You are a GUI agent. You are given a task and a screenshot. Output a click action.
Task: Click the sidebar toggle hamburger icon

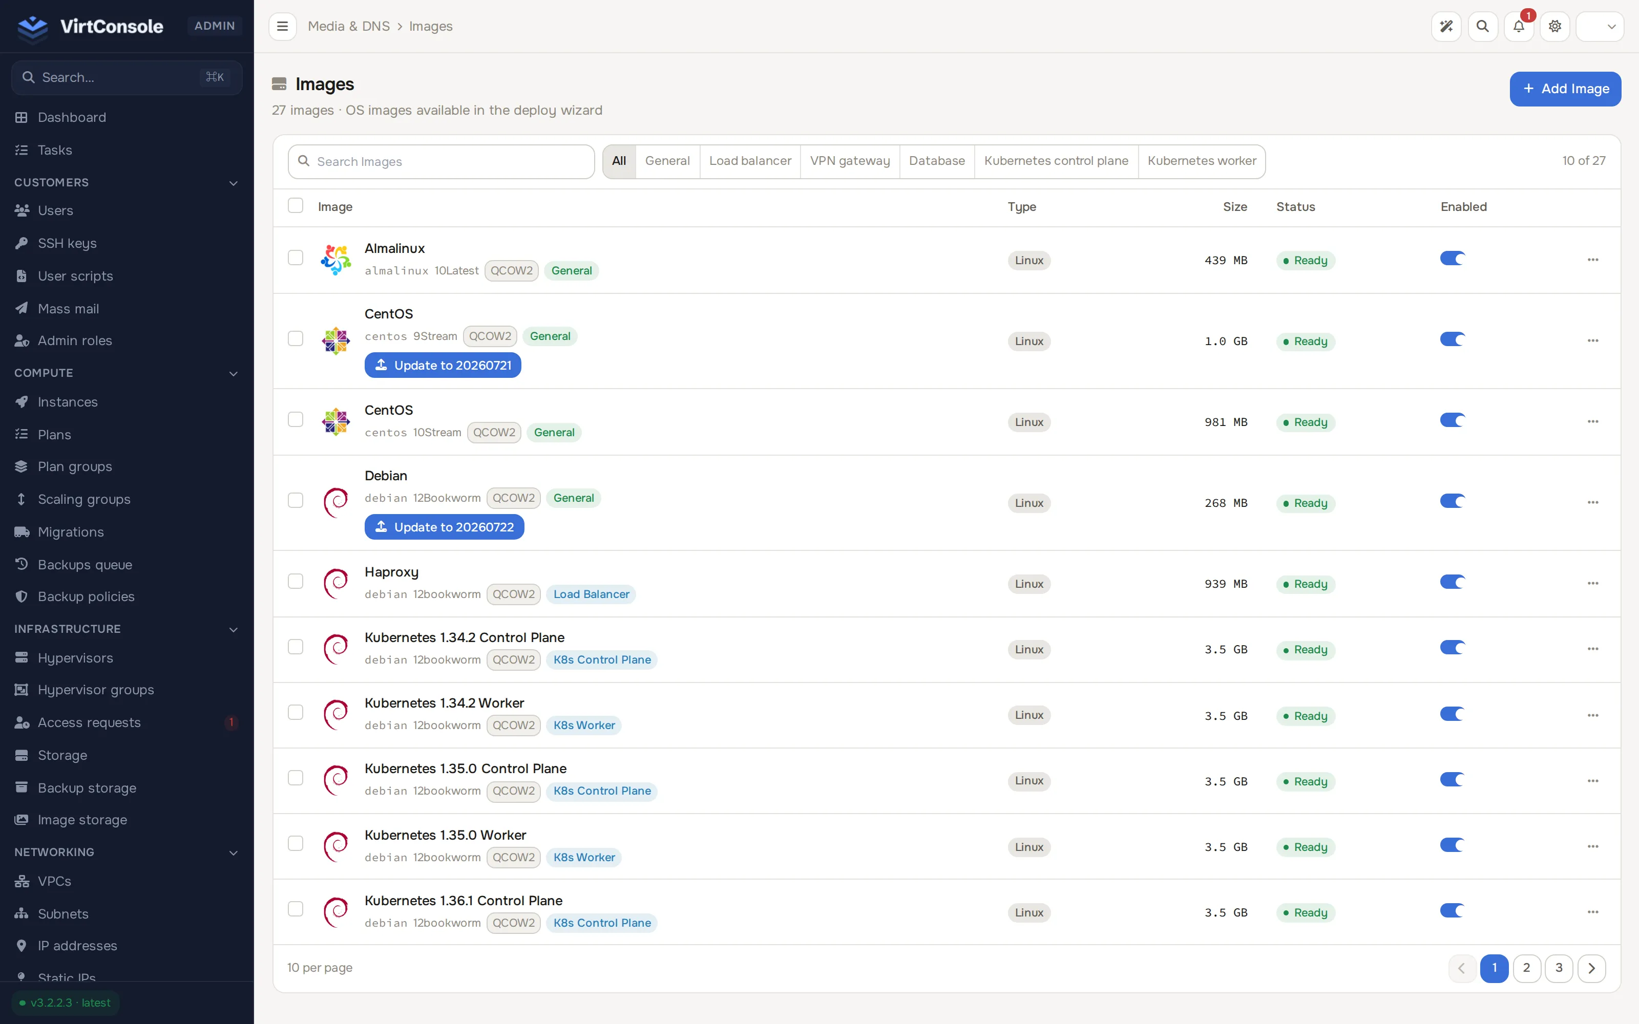pyautogui.click(x=282, y=27)
